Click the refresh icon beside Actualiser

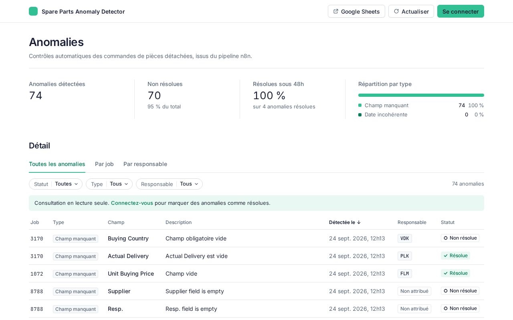pyautogui.click(x=396, y=11)
